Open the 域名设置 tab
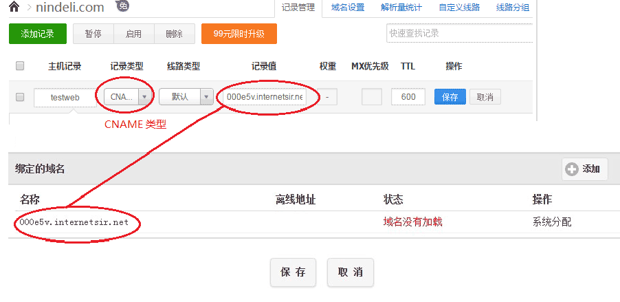The width and height of the screenshot is (620, 302). pos(347,8)
